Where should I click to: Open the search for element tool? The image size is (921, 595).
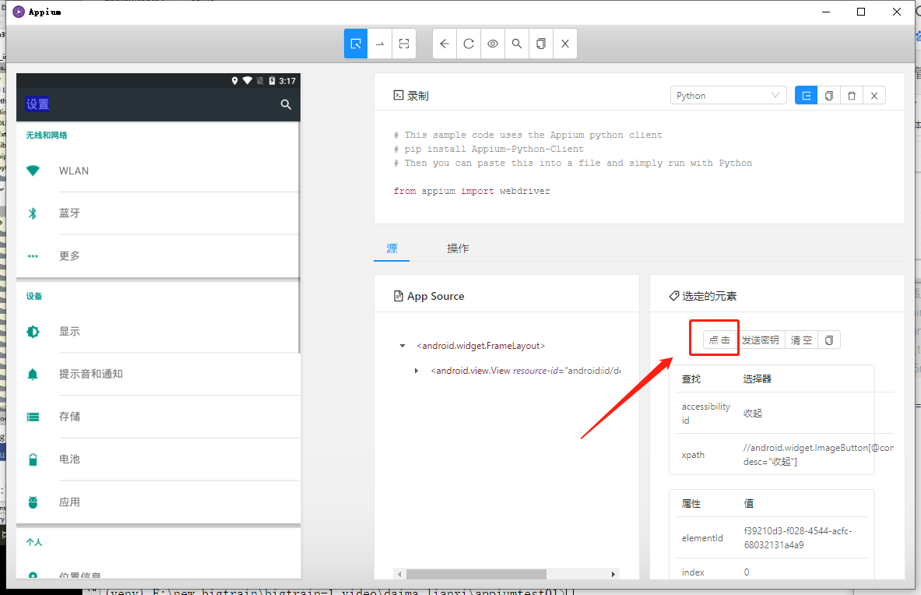tap(517, 44)
